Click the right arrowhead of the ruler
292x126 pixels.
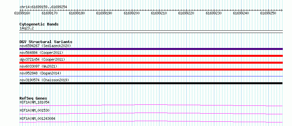(x=282, y=10)
